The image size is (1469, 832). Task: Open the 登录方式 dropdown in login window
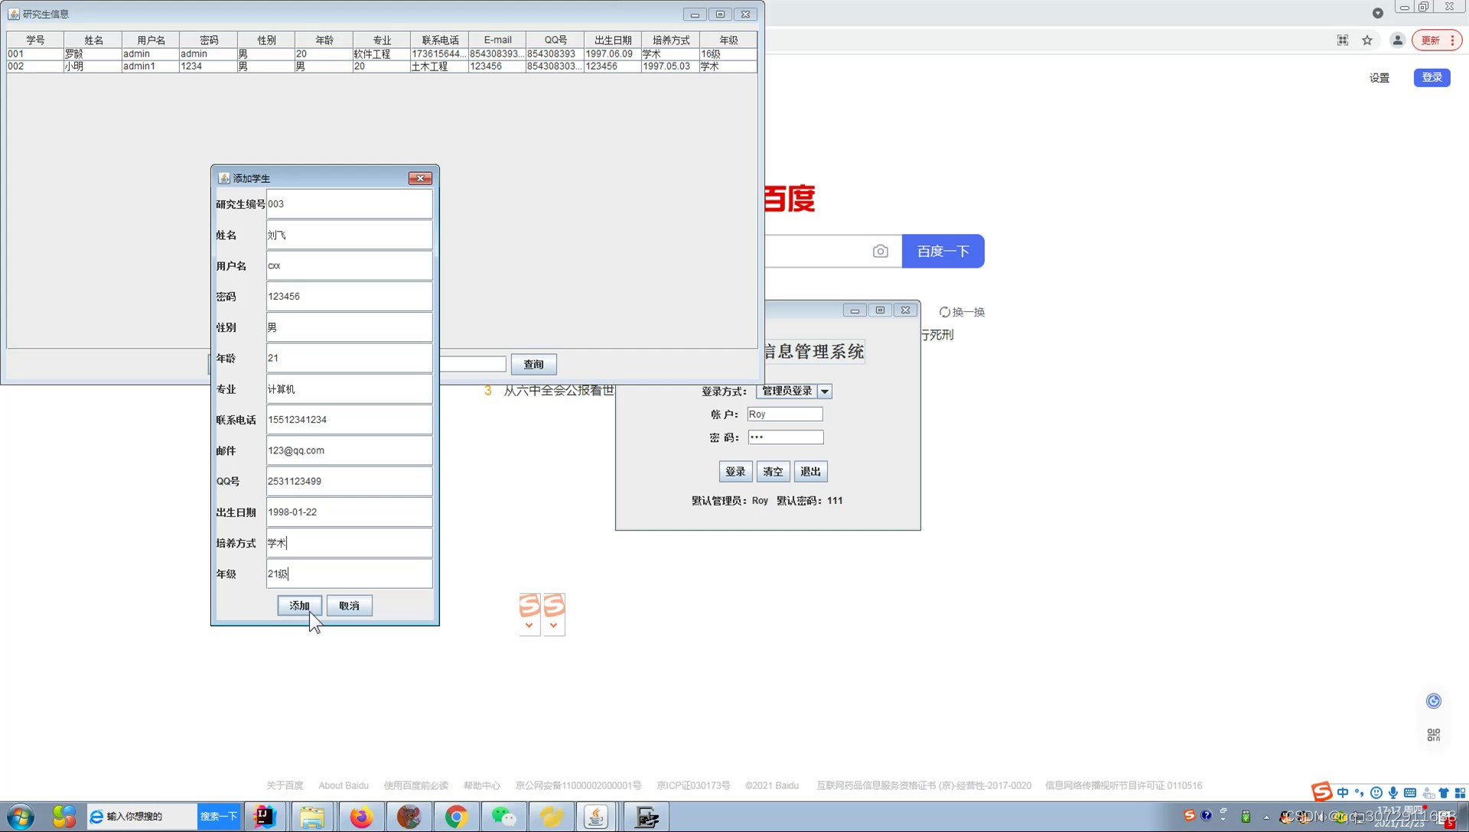click(824, 391)
